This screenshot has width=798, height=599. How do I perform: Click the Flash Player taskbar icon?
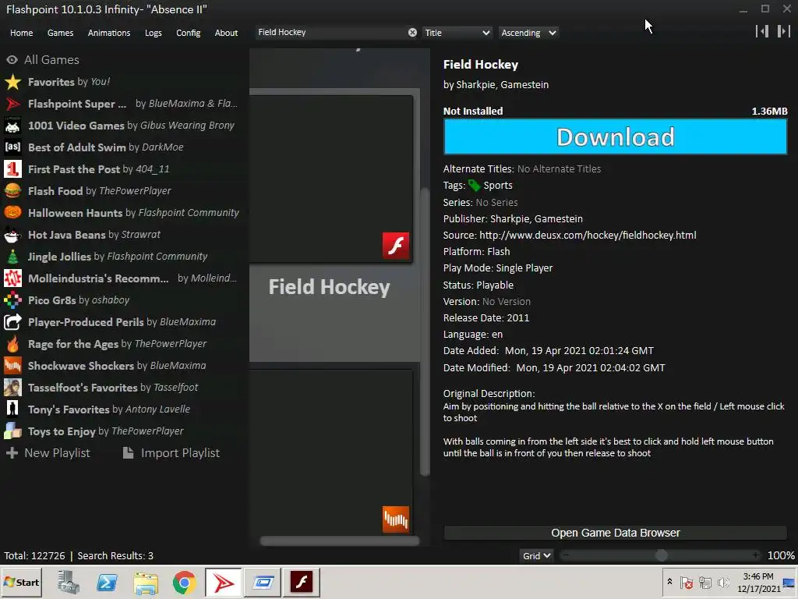point(302,582)
